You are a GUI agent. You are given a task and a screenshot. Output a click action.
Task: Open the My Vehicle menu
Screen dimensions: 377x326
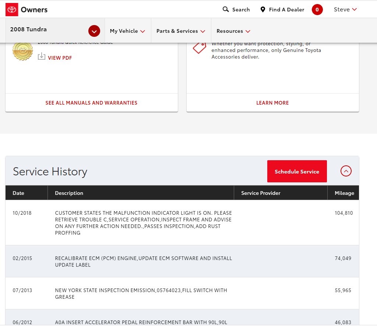[x=127, y=31]
